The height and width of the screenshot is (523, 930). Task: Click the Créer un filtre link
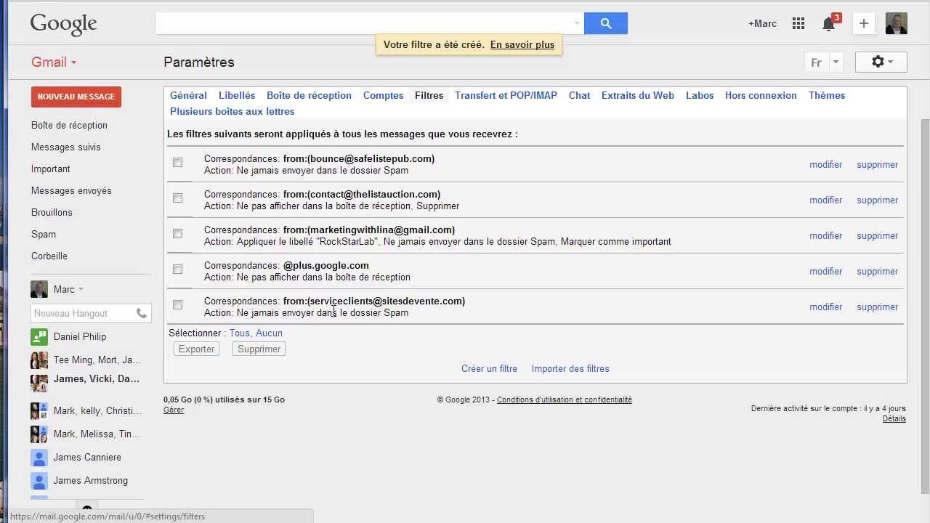tap(489, 368)
